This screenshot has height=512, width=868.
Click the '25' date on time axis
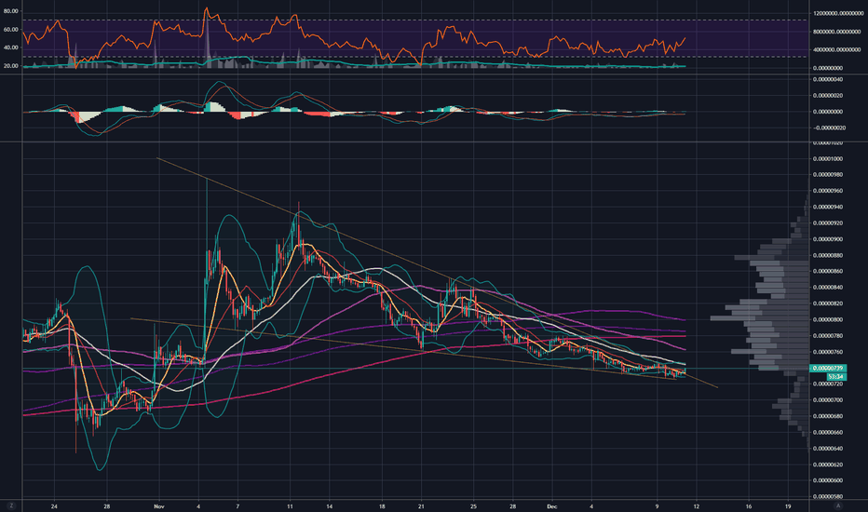(x=473, y=505)
